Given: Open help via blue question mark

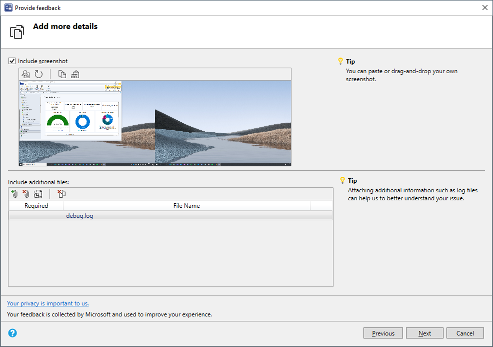Looking at the screenshot, I should point(12,333).
